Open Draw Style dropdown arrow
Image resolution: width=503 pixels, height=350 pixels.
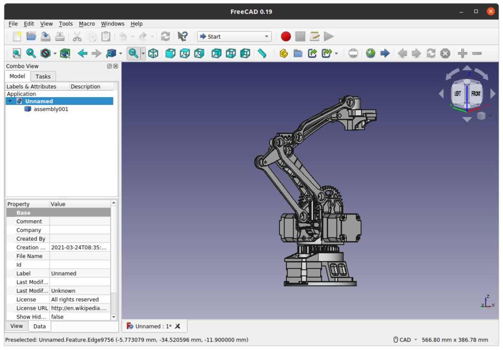tap(55, 54)
